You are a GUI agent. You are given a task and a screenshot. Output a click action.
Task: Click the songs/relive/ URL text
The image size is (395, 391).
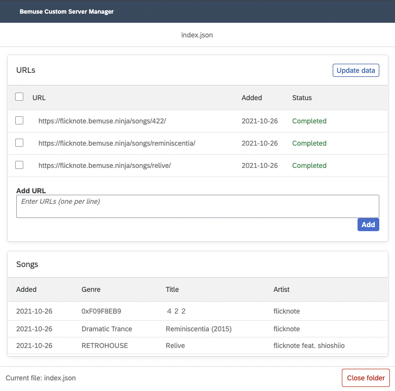tap(105, 165)
